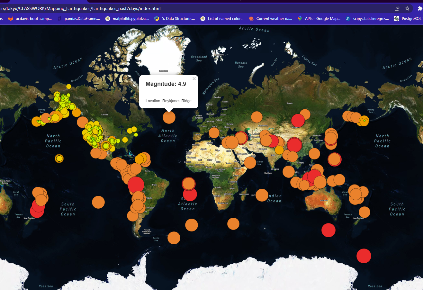Click the large red marker near Antarctica
423x290 pixels.
[364, 256]
